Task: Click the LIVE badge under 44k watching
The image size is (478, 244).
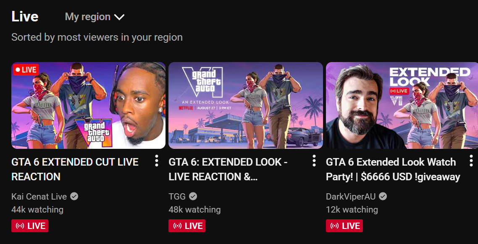Action: [x=30, y=226]
